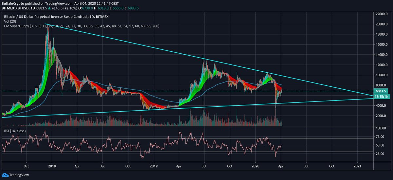This screenshot has height=180, width=393.
Task: Click the 100.00 RSI axis label
Action: [381, 129]
